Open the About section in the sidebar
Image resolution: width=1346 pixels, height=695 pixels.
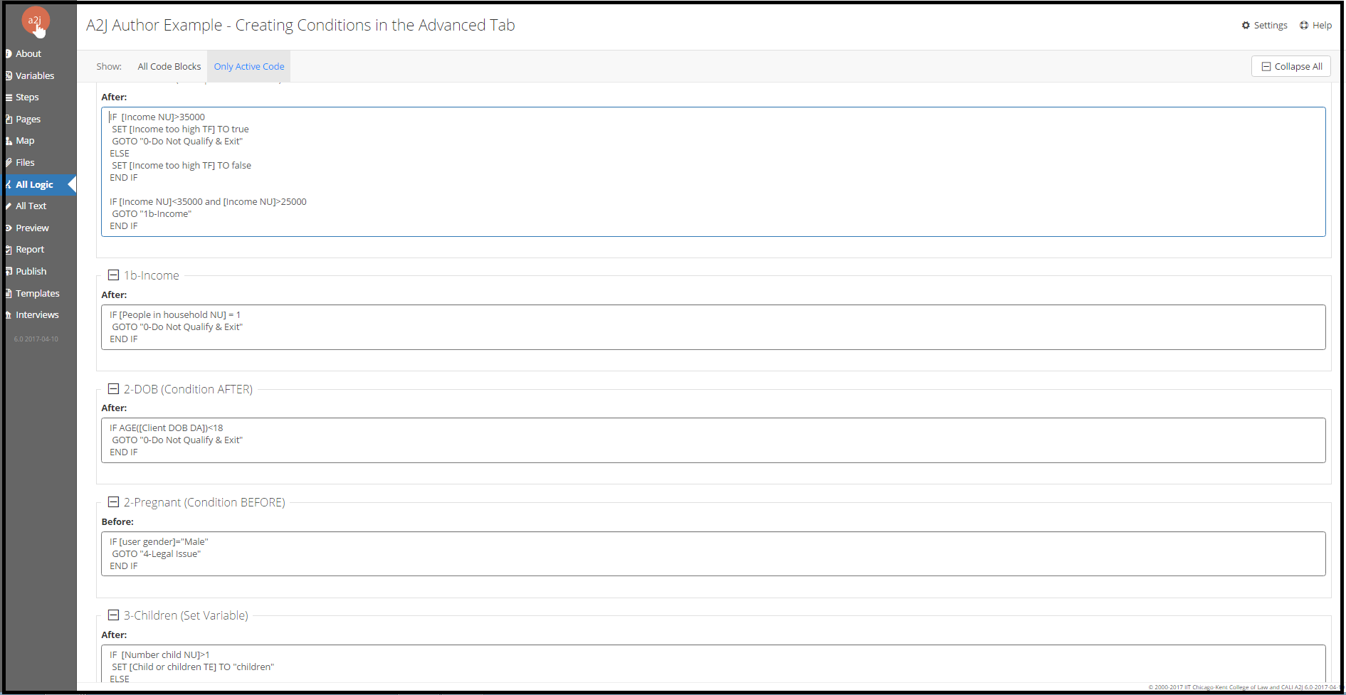[28, 53]
